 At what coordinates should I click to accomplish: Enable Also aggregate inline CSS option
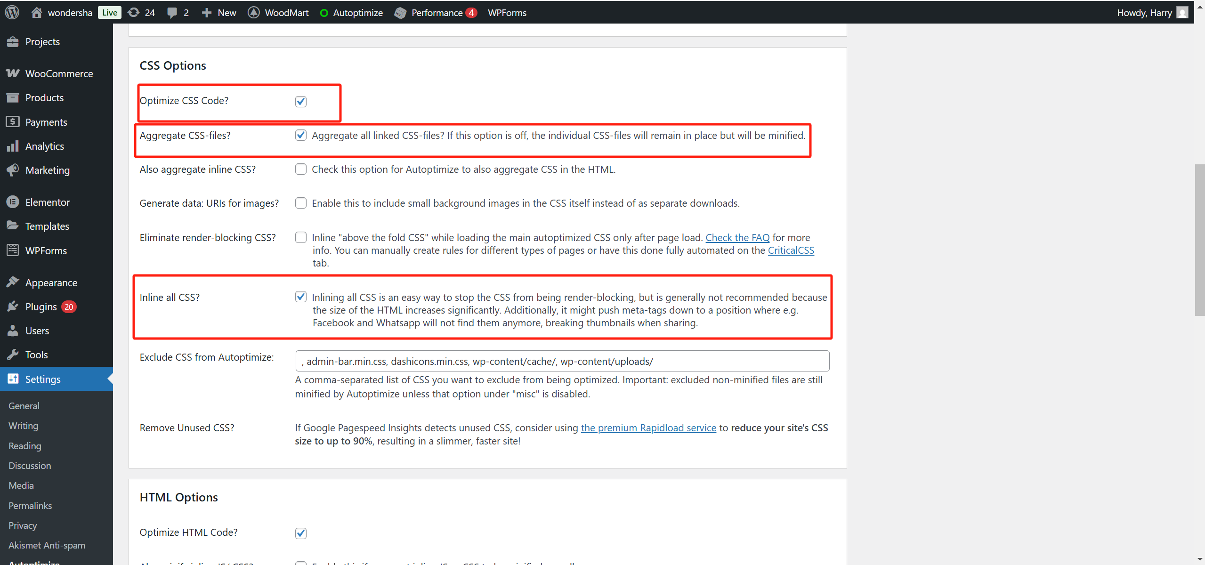click(301, 169)
